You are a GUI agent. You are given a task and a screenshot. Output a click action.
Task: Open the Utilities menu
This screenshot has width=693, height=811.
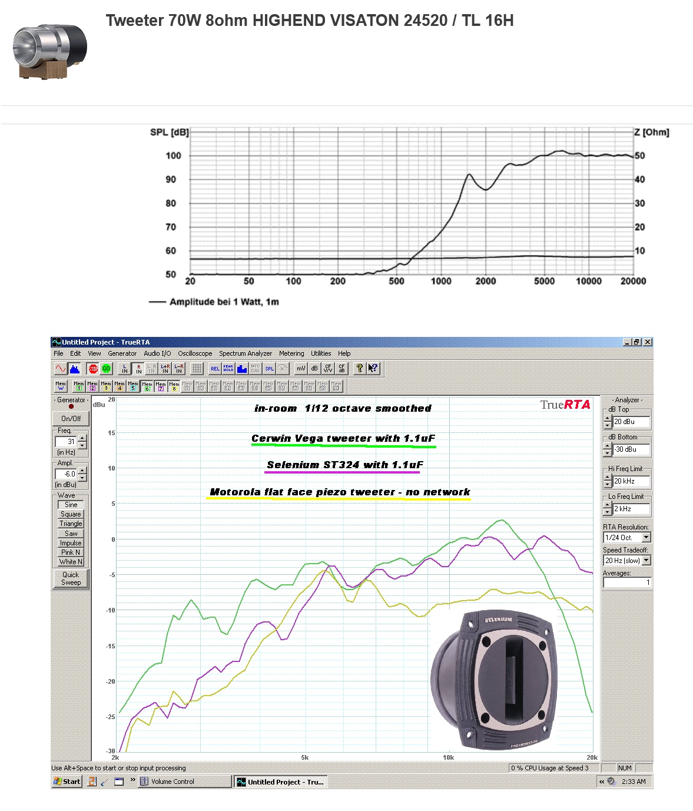pos(321,353)
